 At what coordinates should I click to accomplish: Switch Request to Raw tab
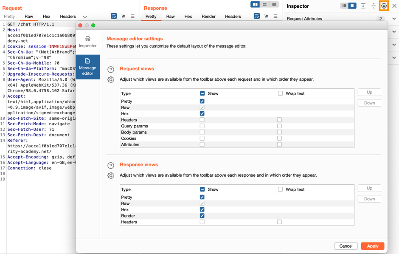[x=29, y=16]
